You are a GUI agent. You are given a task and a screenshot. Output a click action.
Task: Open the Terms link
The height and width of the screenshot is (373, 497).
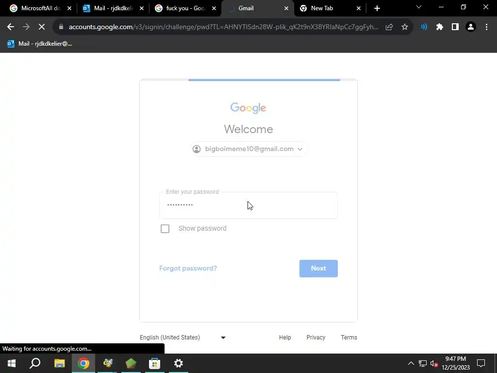coord(349,338)
